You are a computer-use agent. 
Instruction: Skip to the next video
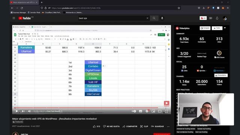(23, 111)
